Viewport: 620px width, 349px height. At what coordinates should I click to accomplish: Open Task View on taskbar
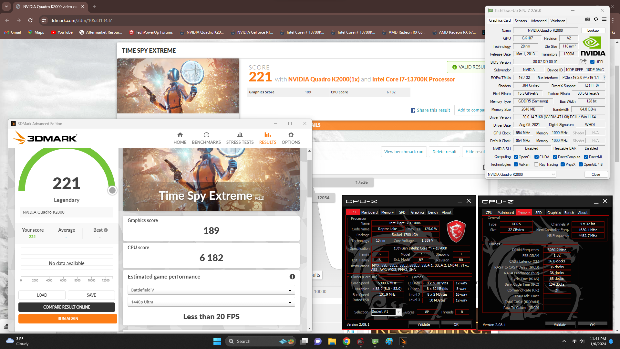point(304,341)
